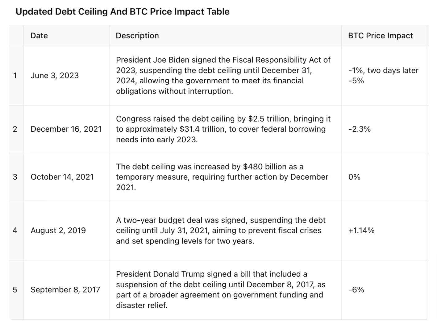Click the two-year budget deal description
Viewport: 437px width, 324px height.
coord(221,231)
